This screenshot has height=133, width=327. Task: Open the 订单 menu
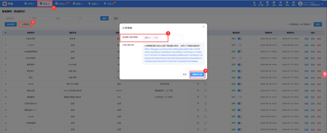pyautogui.click(x=29, y=4)
